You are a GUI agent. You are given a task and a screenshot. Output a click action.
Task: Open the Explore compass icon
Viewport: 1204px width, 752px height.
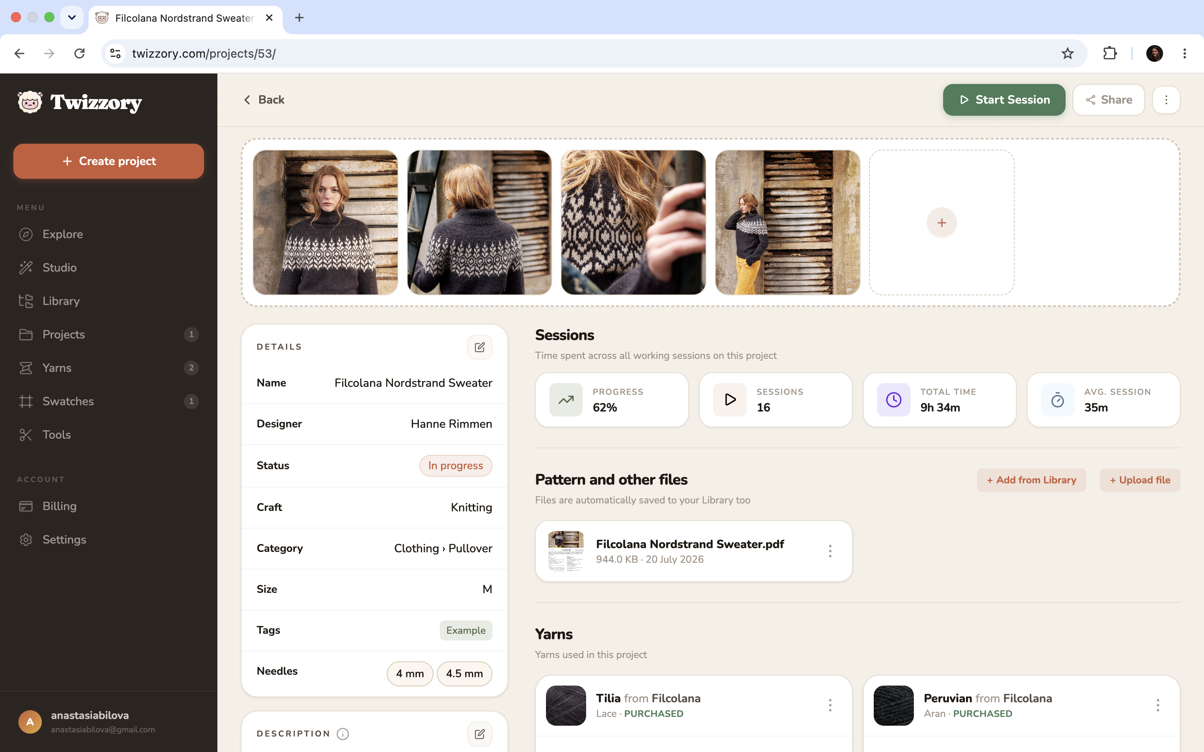(26, 234)
